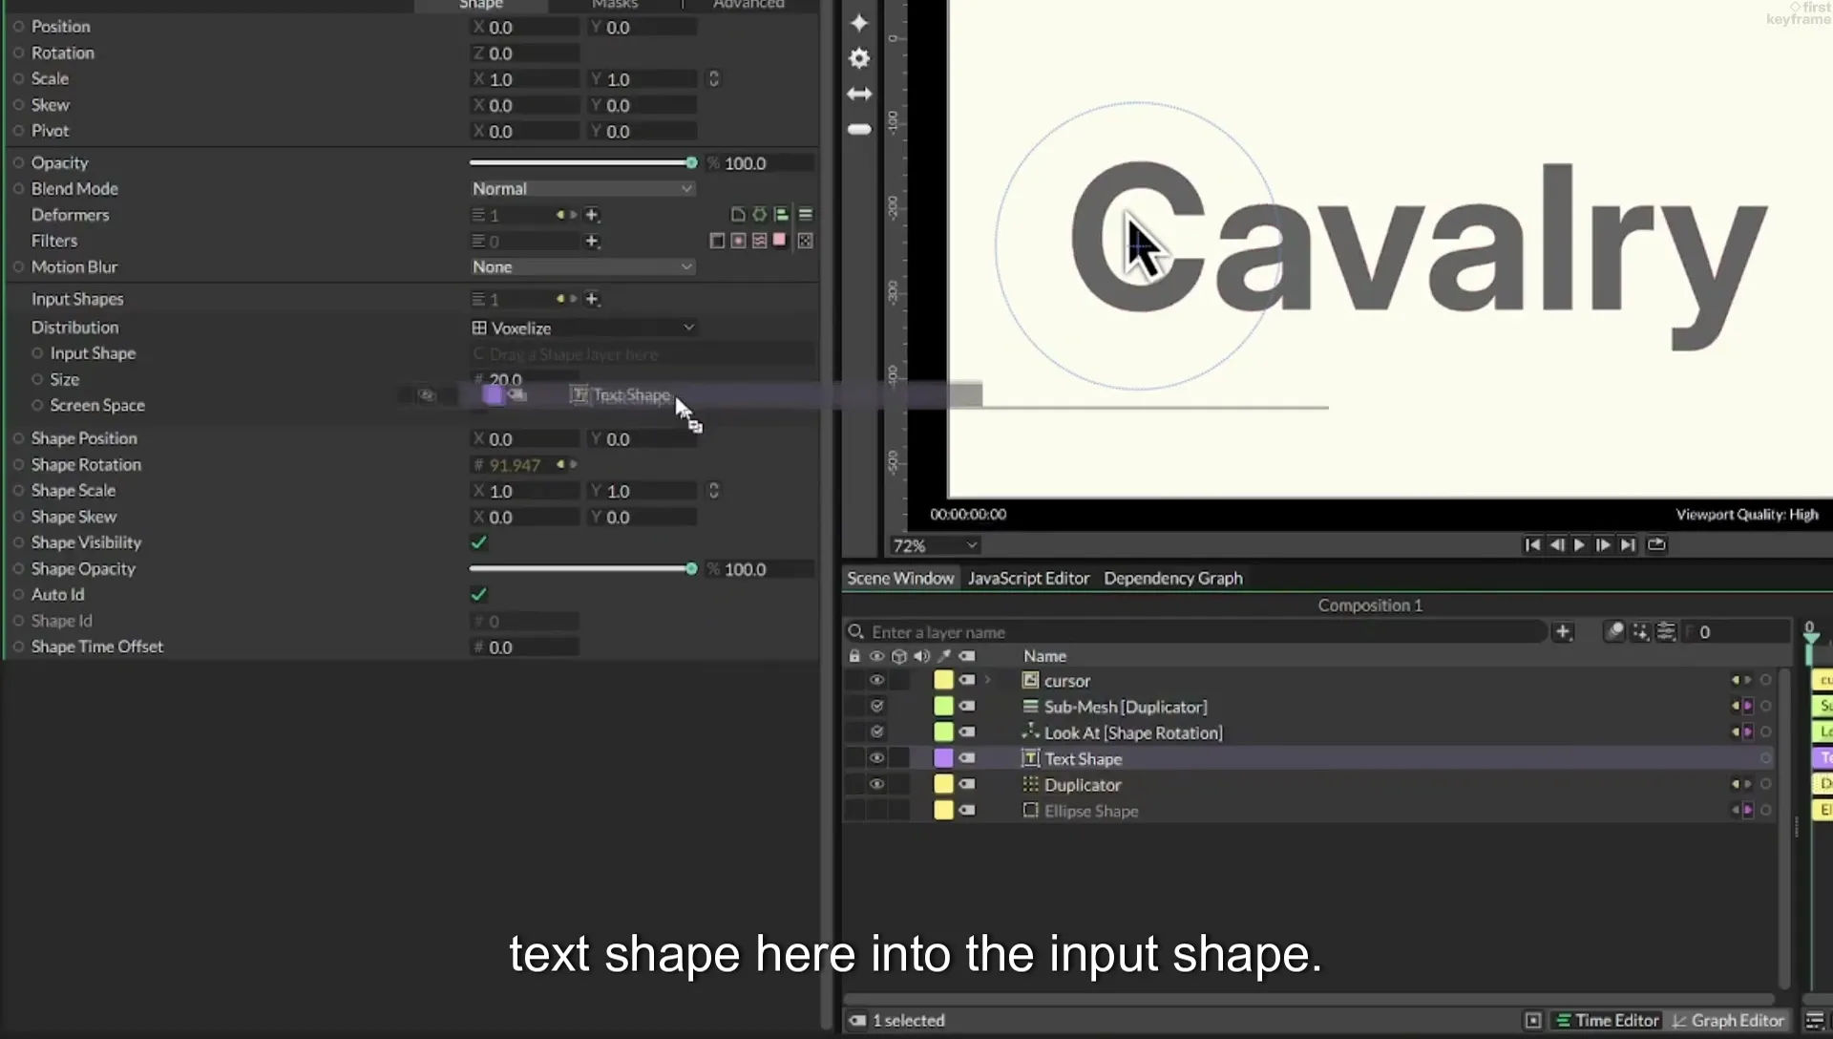This screenshot has height=1039, width=1833.
Task: Toggle the Look At [Shape Rotation] enabled check
Action: [x=876, y=732]
